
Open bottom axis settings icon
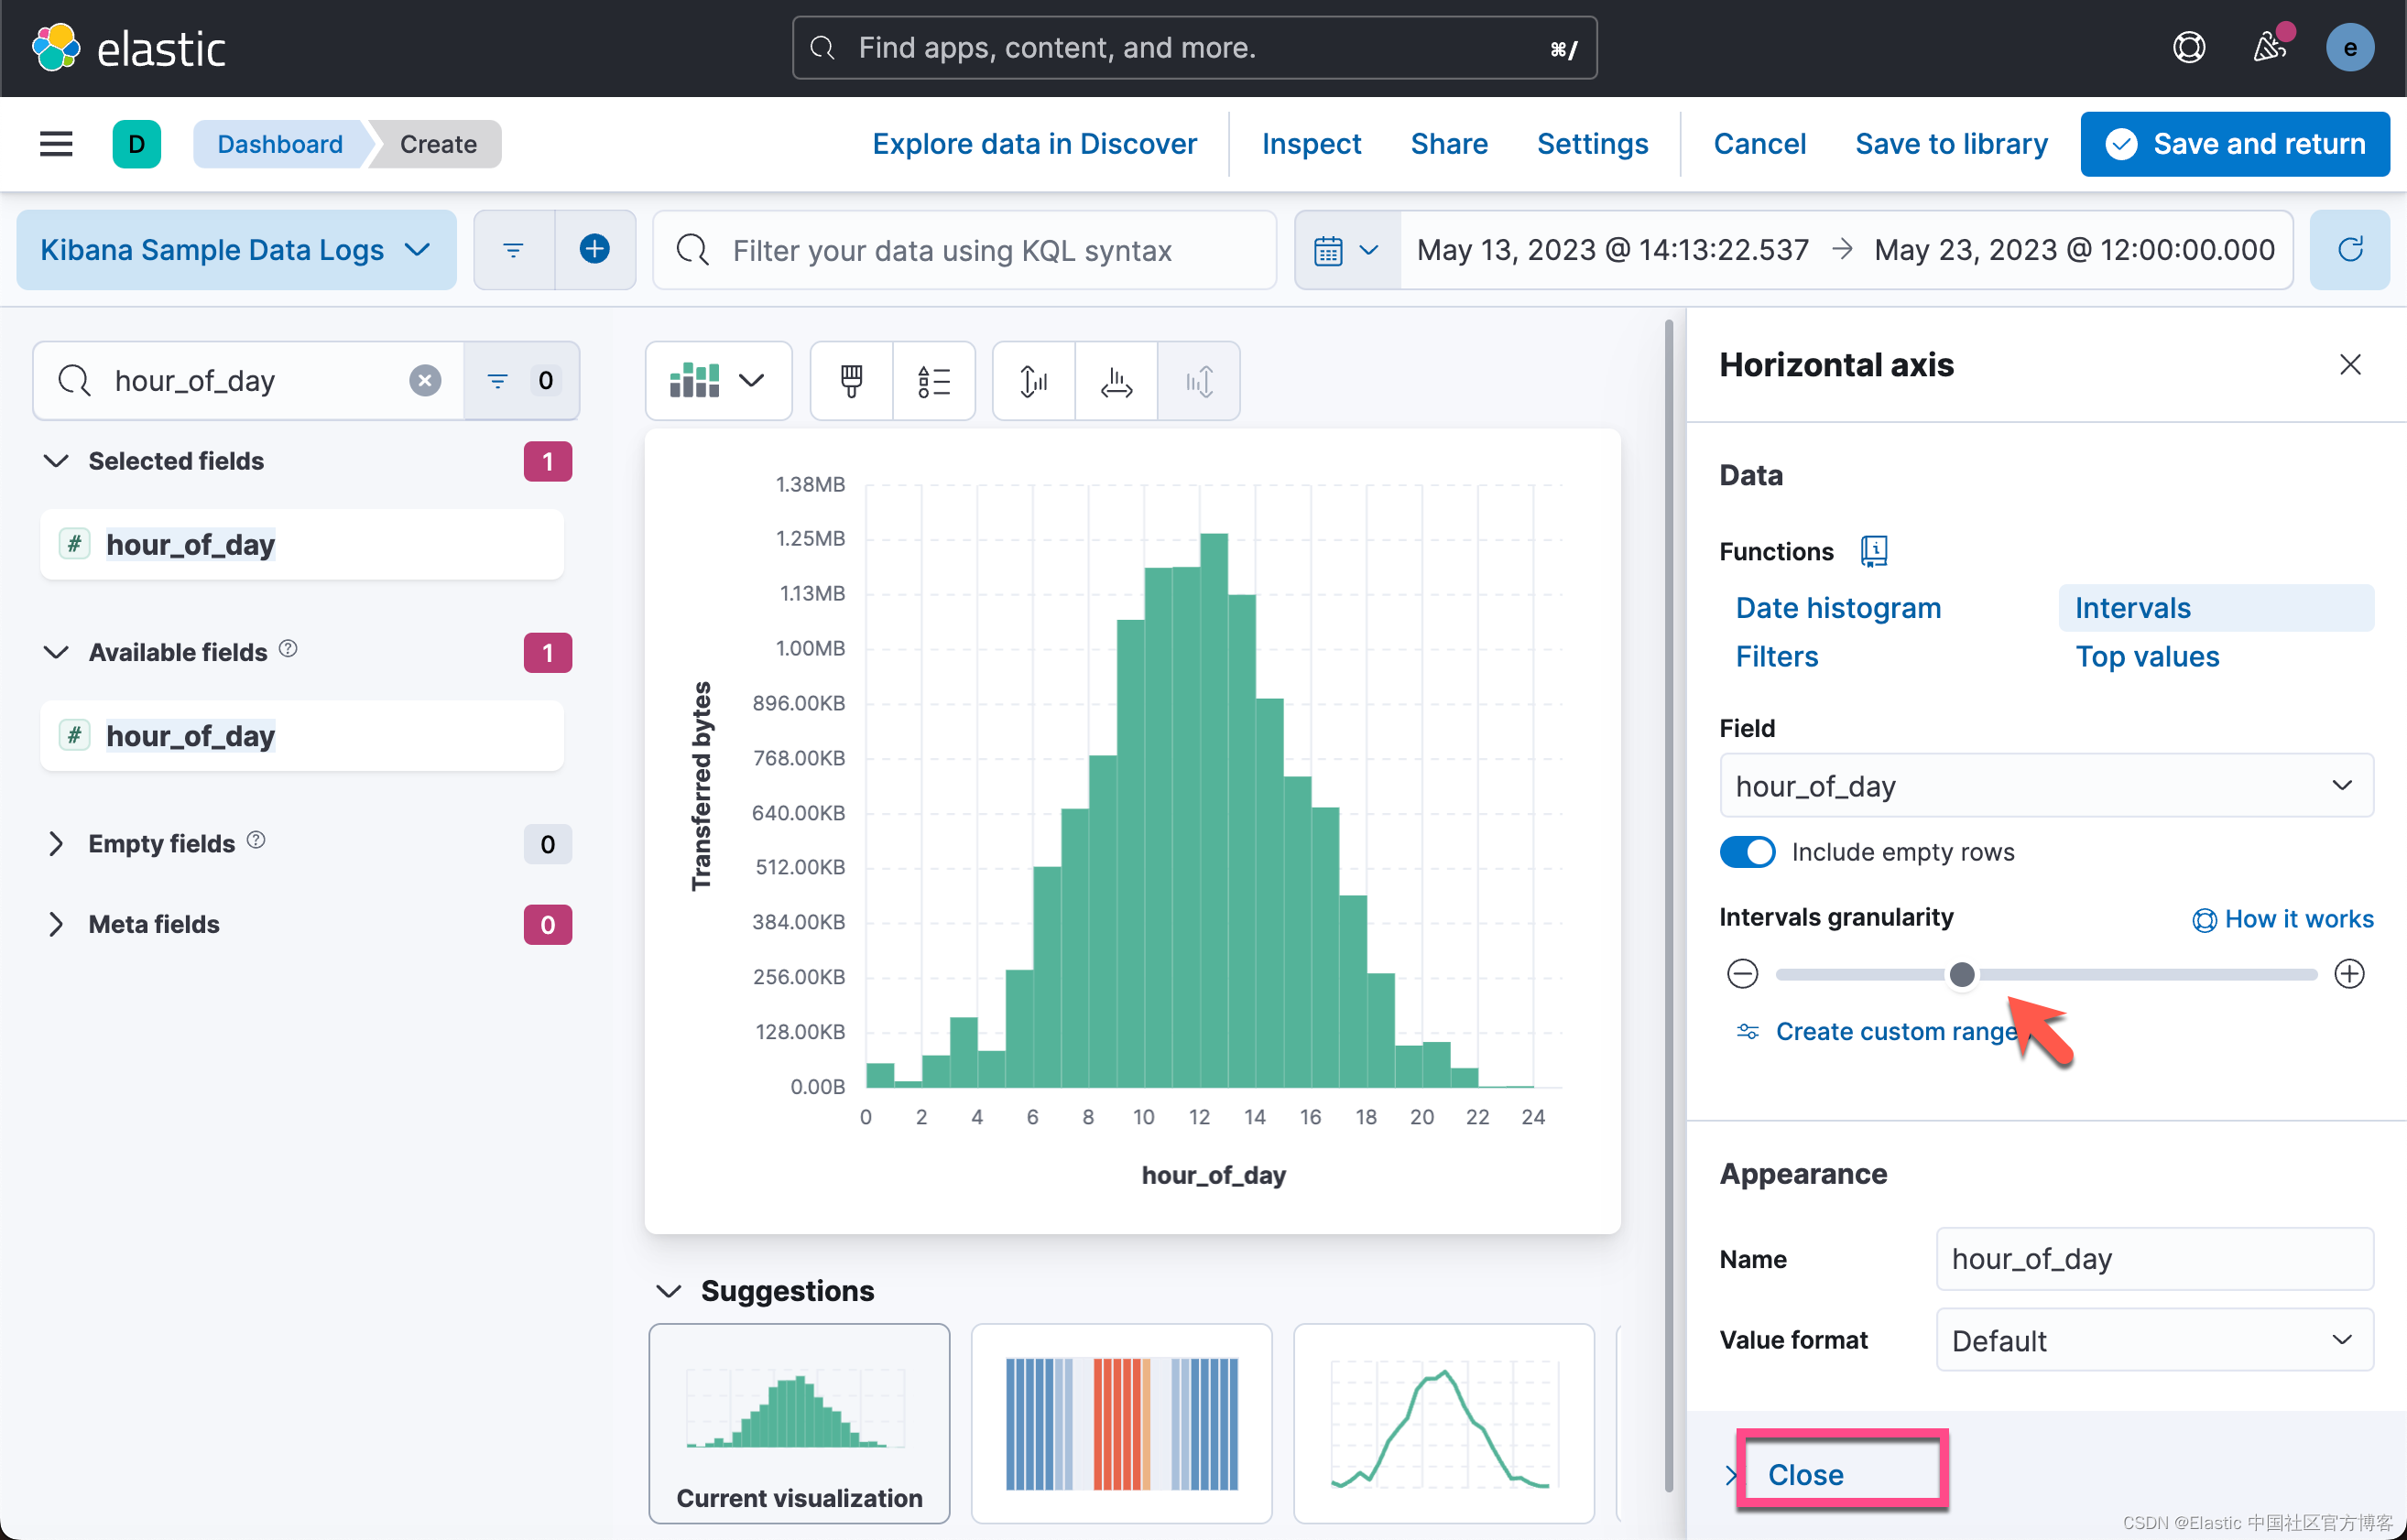point(1116,380)
